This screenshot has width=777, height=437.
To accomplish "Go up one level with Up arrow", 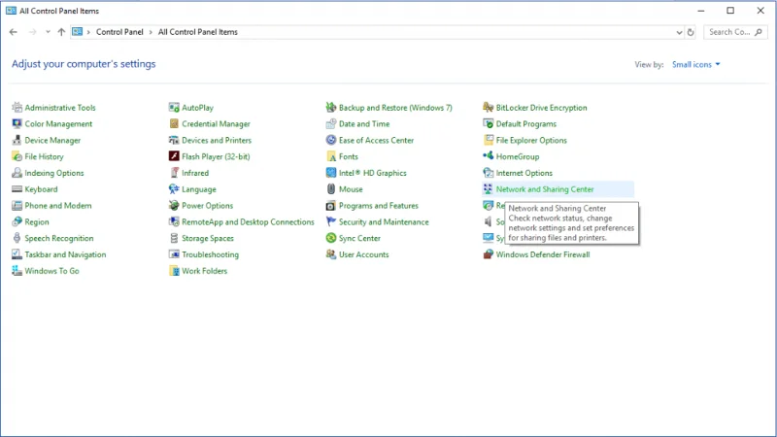I will [61, 32].
